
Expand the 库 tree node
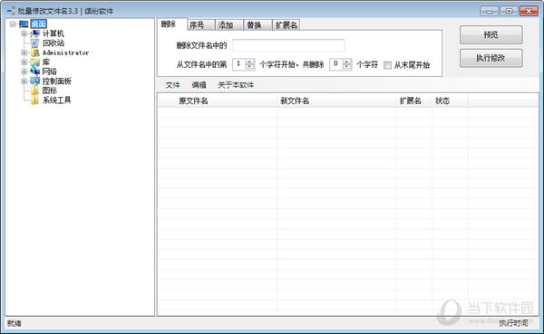coord(24,62)
